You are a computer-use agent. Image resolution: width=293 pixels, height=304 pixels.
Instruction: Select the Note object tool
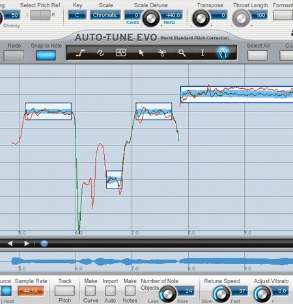click(121, 52)
